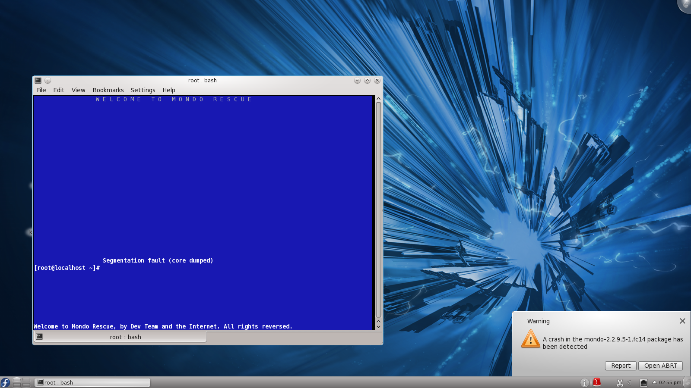Open the View menu
This screenshot has height=388, width=691.
click(78, 90)
